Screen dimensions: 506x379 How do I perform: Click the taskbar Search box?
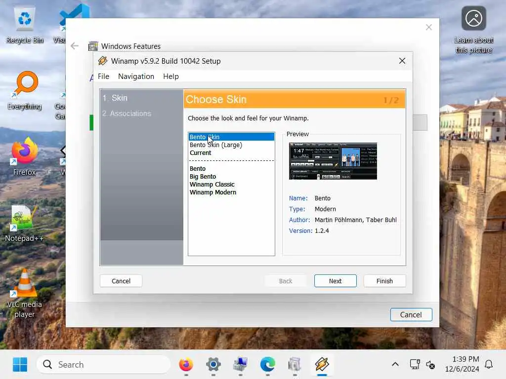[x=103, y=365]
